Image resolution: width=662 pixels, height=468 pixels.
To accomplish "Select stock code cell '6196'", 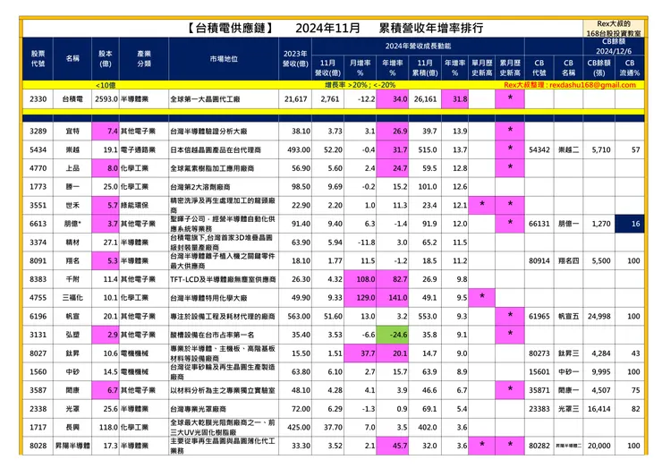I will point(38,317).
